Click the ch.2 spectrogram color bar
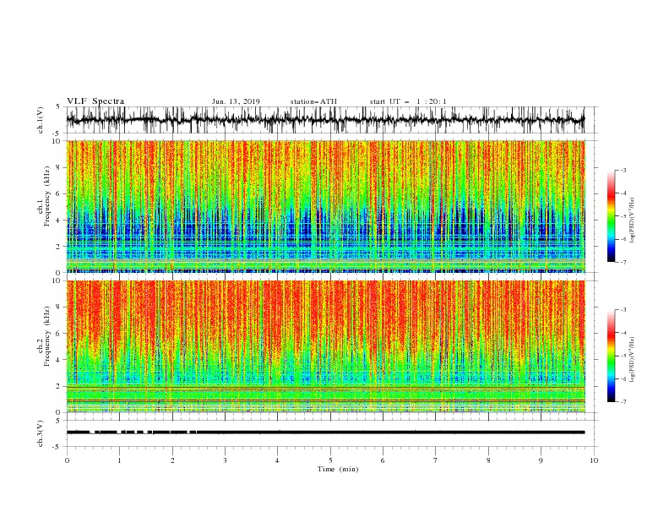Viewport: 669px width, 517px height. 611,356
